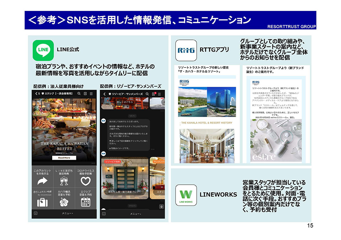Tap the Kahala Yokohama hibiscus flower tile
Screen dimensions: 341x240
(x=64, y=198)
